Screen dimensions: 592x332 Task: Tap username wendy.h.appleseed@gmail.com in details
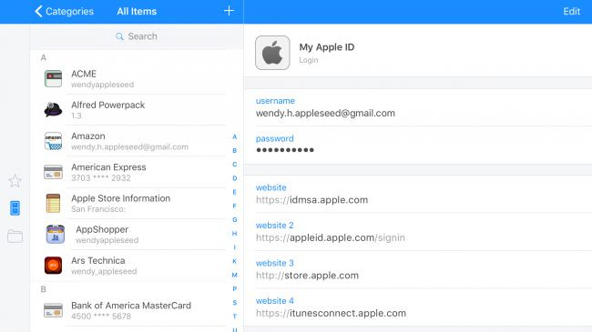(x=325, y=113)
